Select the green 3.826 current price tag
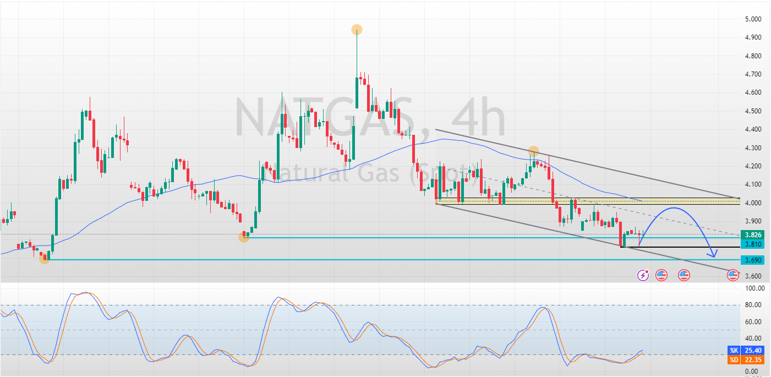Viewport: 771px width, 377px height. point(752,234)
